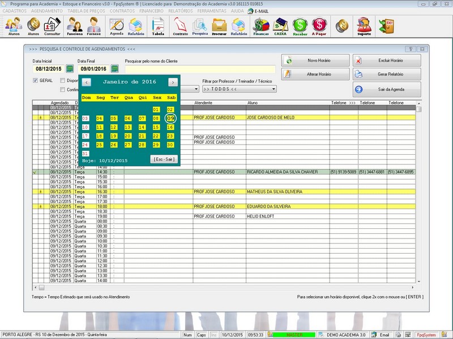Open the Contrato toolbar icon
This screenshot has width=453, height=339.
[x=181, y=26]
